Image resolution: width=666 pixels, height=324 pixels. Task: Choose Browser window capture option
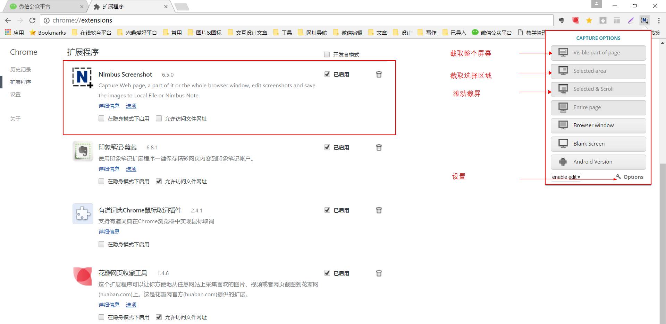(x=598, y=125)
